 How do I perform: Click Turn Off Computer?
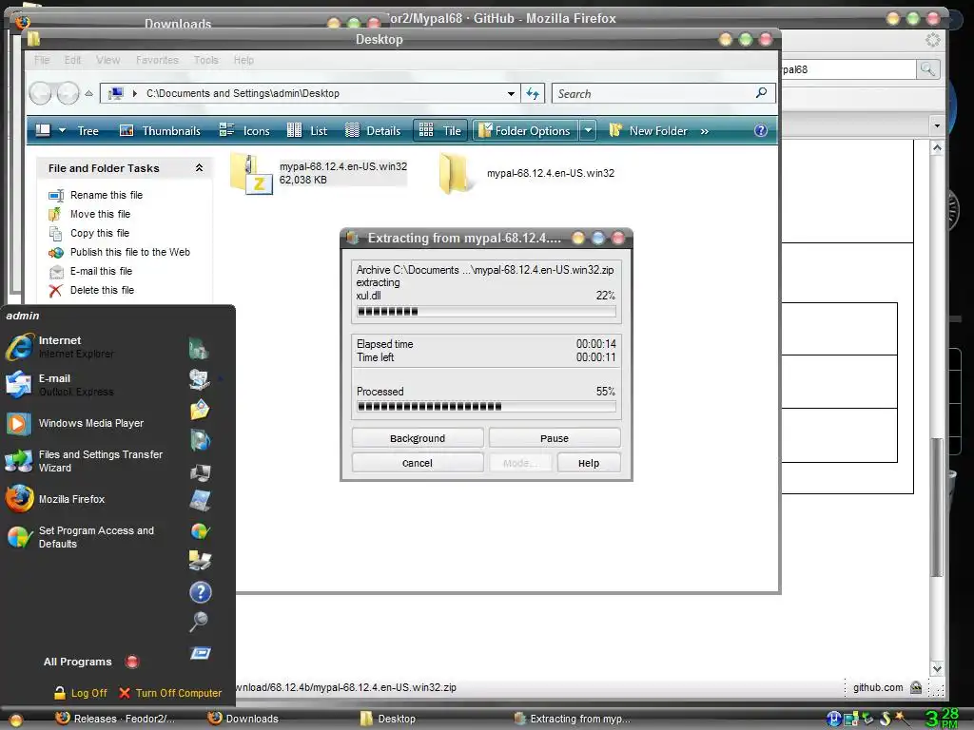[x=170, y=693]
